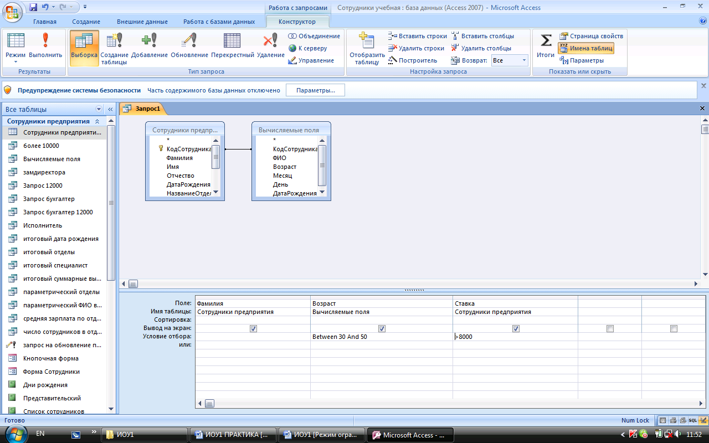Image resolution: width=709 pixels, height=443 pixels.
Task: Open the Внешние данные ribbon tab
Action: click(x=142, y=22)
